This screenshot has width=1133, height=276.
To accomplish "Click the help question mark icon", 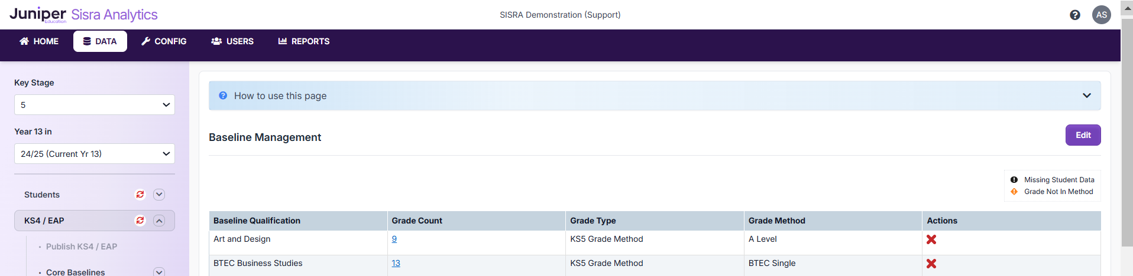I will tap(1075, 15).
